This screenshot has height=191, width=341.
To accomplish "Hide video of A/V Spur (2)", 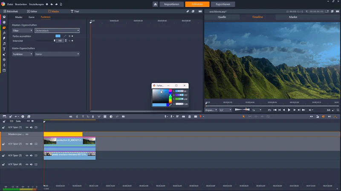I will 27,144.
